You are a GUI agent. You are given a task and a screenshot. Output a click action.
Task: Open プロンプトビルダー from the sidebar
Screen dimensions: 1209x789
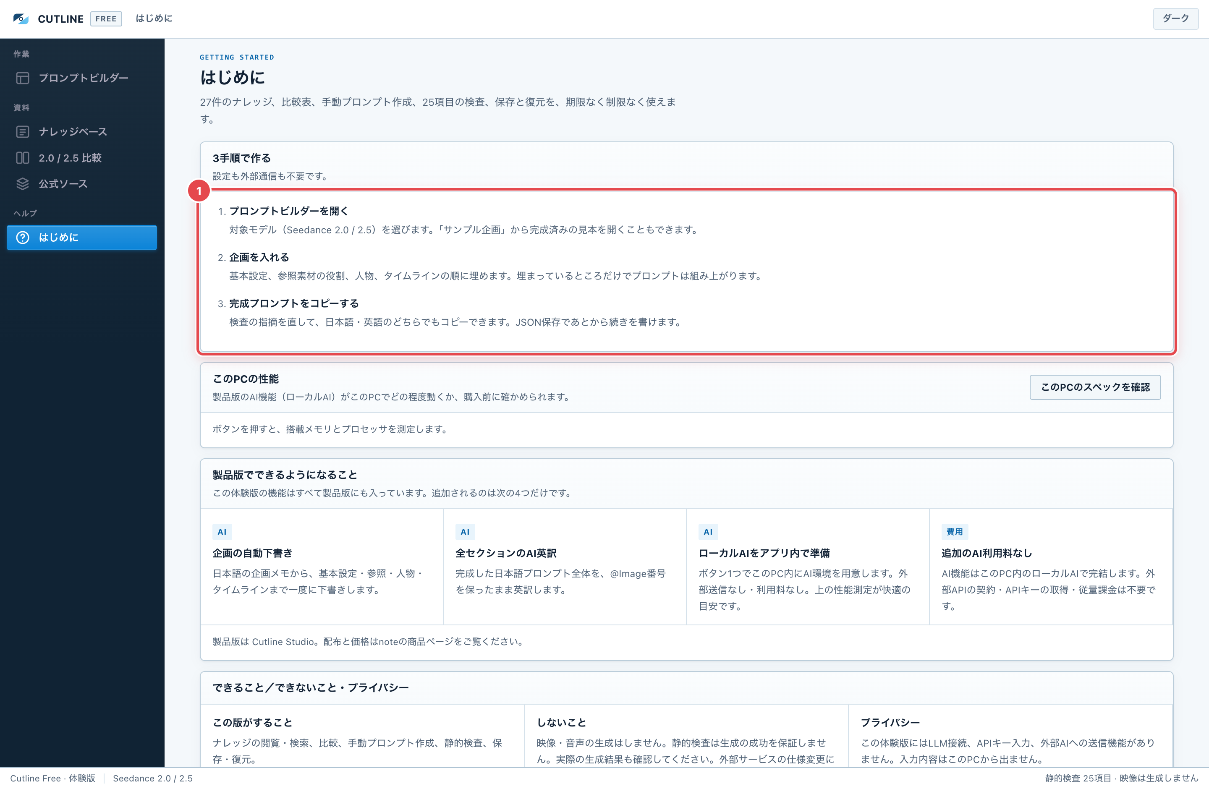[x=82, y=78]
